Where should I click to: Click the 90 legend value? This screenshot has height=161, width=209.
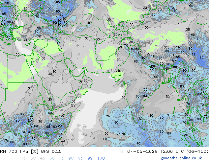[x=71, y=158]
